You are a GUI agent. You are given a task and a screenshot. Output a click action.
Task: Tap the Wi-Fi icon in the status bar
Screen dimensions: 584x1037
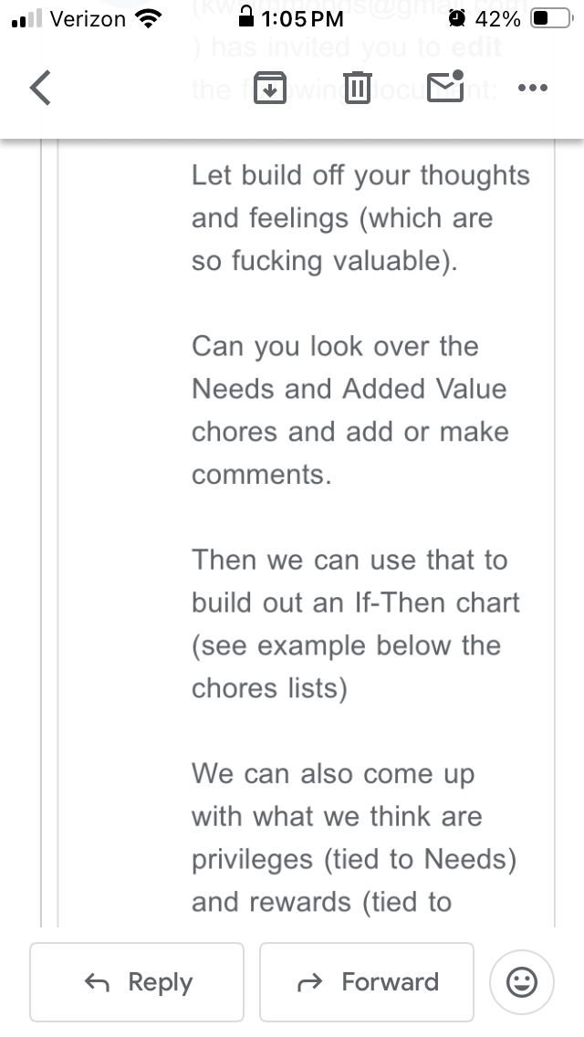click(x=147, y=18)
